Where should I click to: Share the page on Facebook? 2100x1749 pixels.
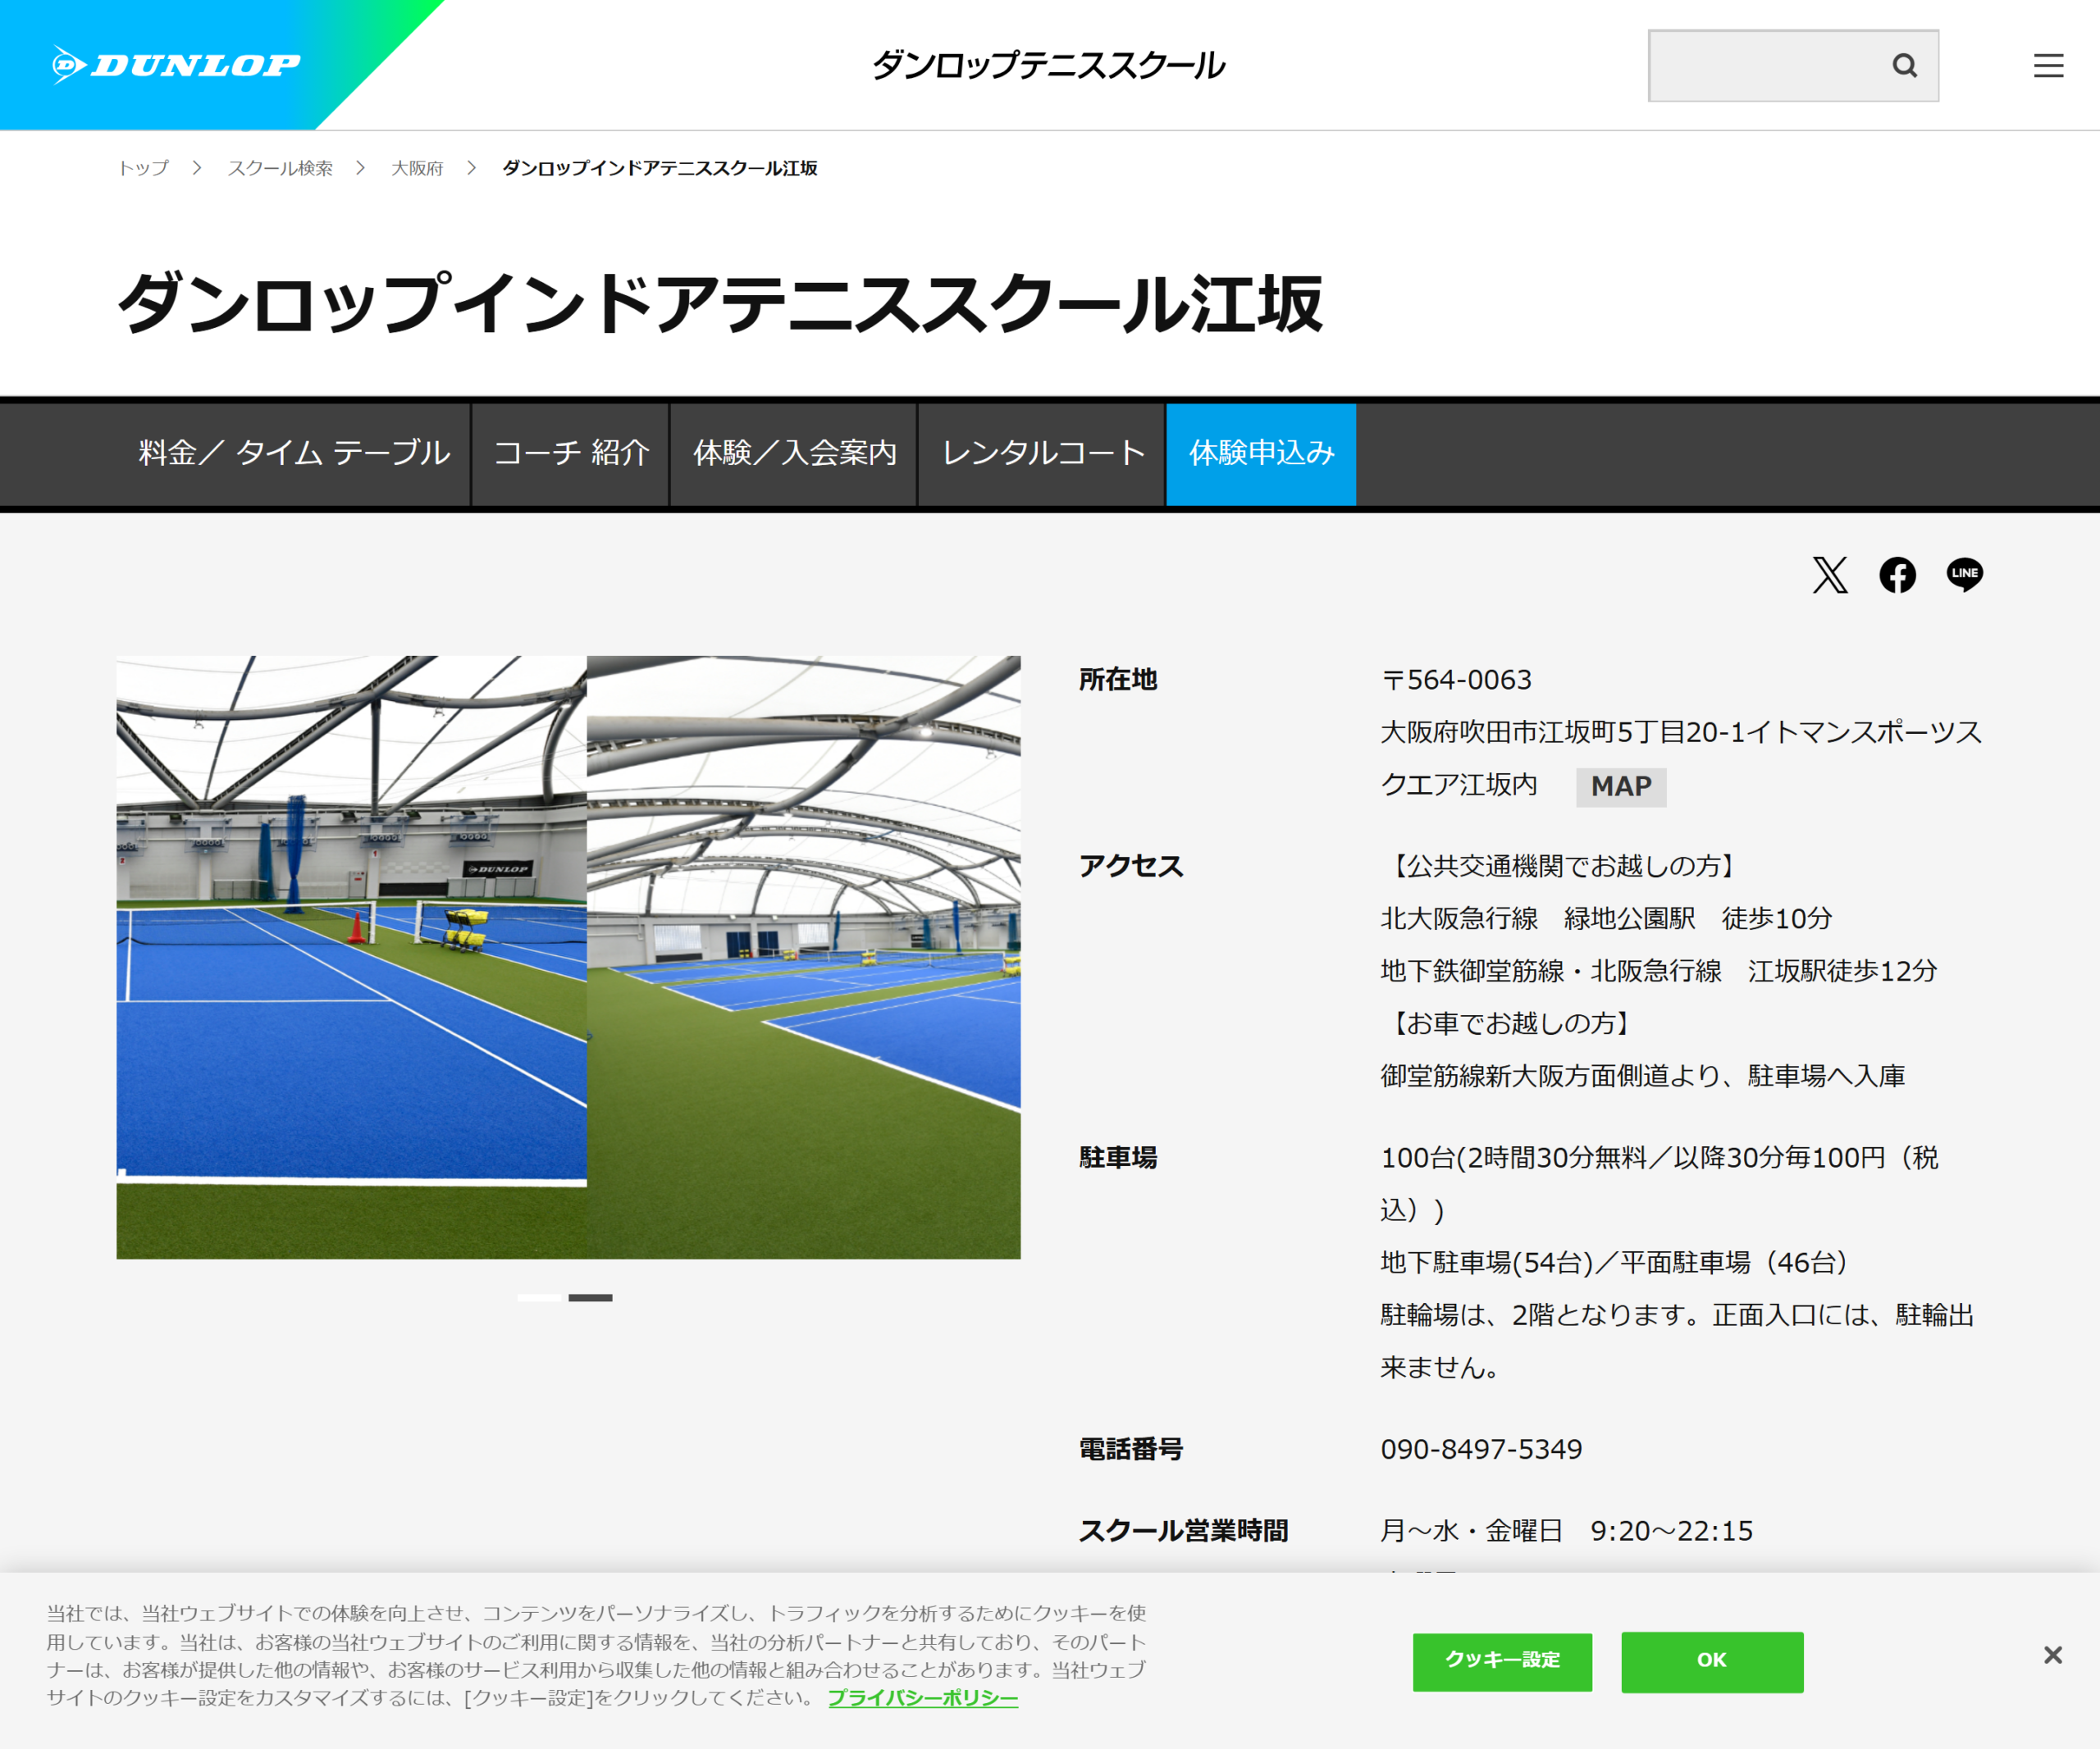click(1897, 575)
